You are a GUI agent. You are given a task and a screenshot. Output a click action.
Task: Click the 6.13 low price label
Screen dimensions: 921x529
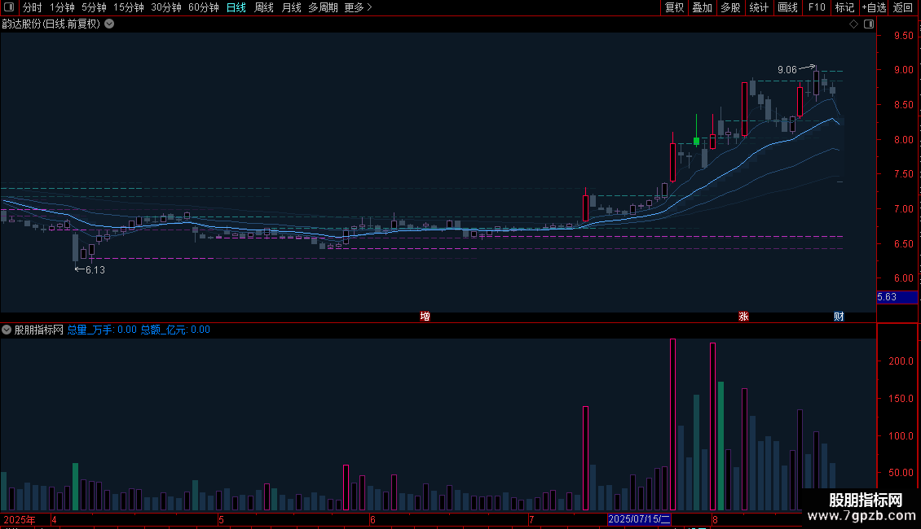point(95,270)
